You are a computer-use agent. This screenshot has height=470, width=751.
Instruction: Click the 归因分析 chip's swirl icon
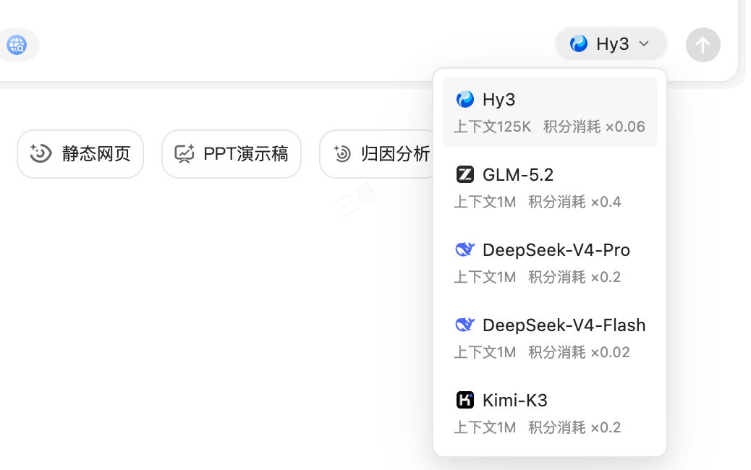[x=342, y=153]
